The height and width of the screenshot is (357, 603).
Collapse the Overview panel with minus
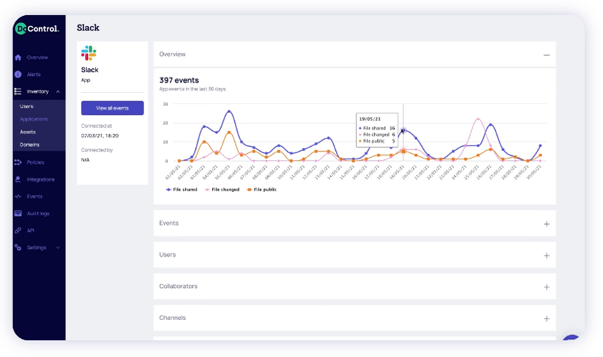[547, 55]
